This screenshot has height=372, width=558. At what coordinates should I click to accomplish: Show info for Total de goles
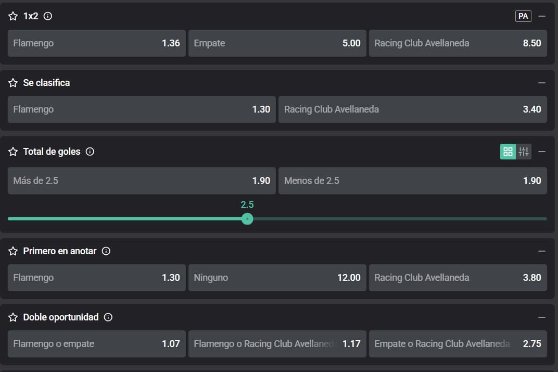point(90,152)
